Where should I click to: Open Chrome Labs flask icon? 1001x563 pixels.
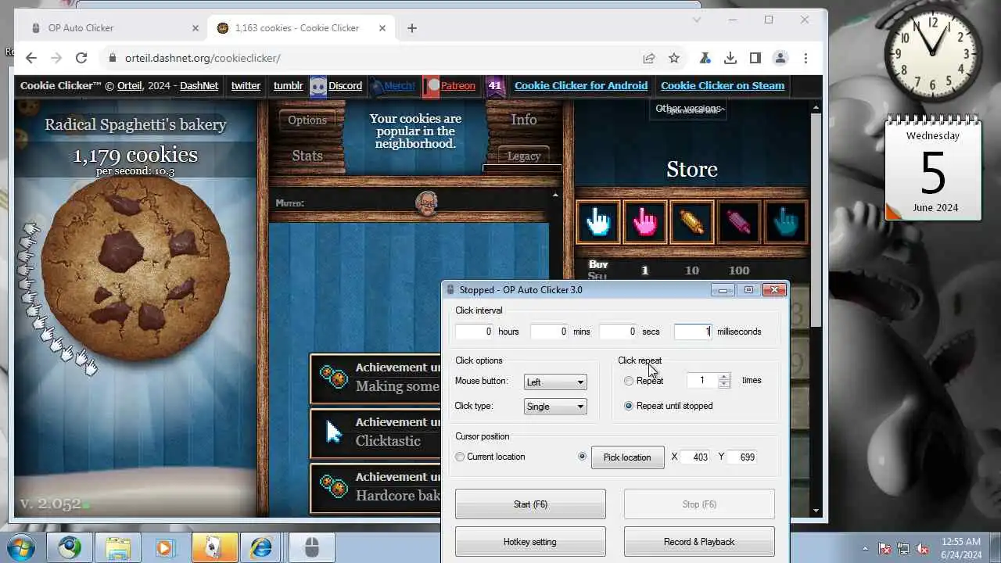pos(705,58)
